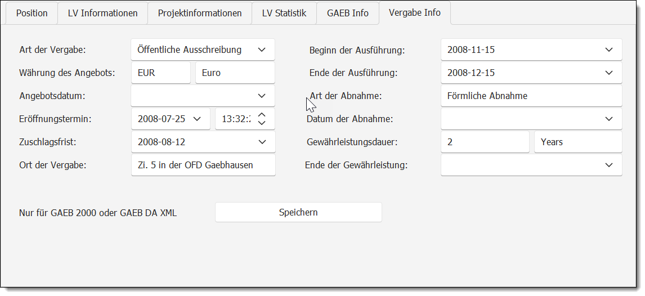Expand the Beginn der Ausführung dropdown
This screenshot has width=645, height=296.
click(x=608, y=50)
